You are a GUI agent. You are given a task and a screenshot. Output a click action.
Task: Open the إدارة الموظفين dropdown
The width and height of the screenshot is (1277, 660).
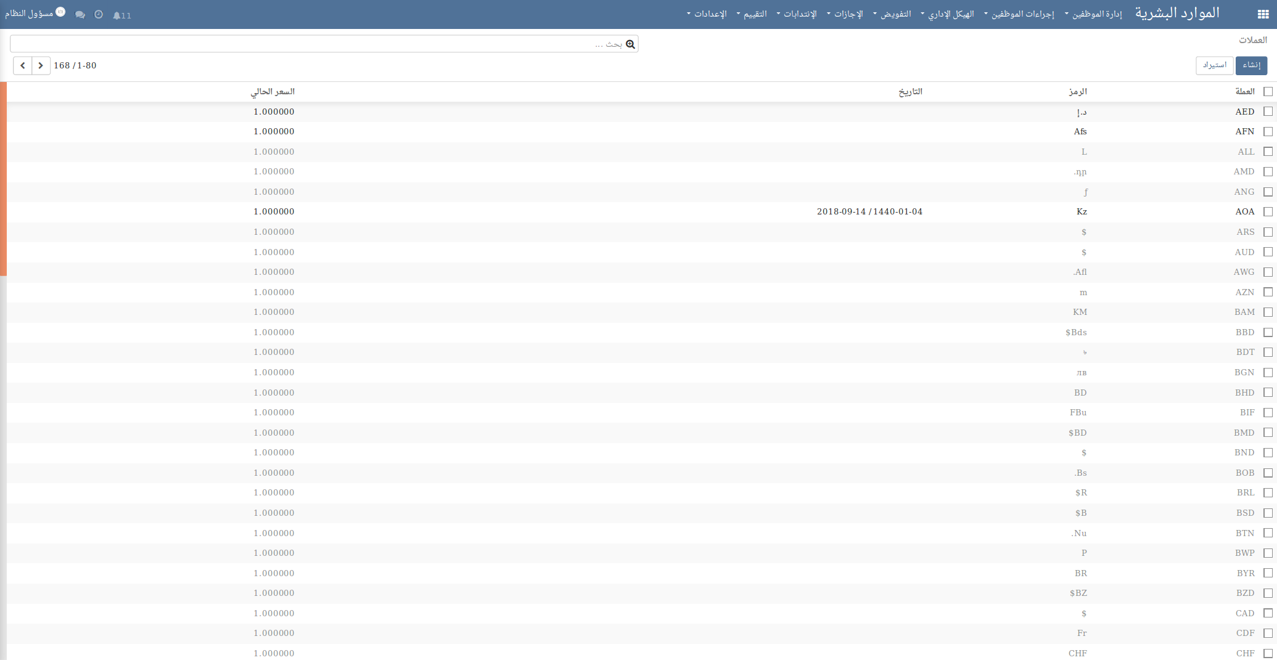[1093, 14]
